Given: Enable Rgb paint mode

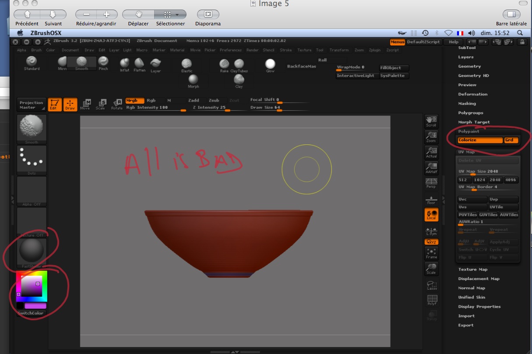Looking at the screenshot, I should coord(152,101).
